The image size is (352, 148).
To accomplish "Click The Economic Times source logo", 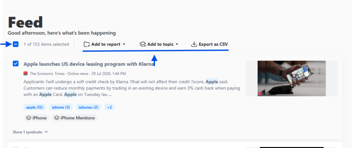I will [x=25, y=73].
